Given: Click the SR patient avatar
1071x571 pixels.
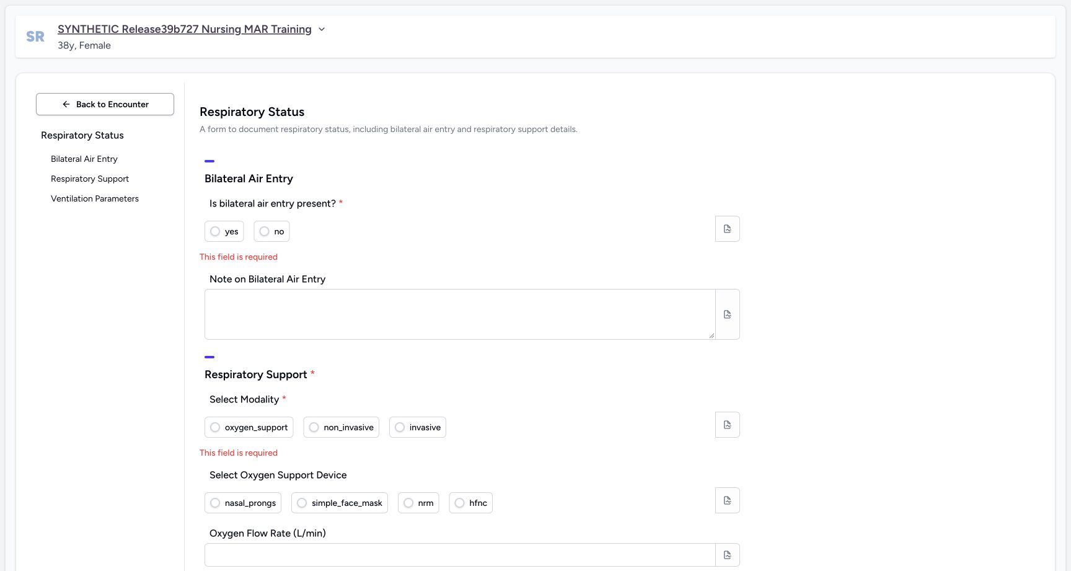Looking at the screenshot, I should tap(35, 37).
